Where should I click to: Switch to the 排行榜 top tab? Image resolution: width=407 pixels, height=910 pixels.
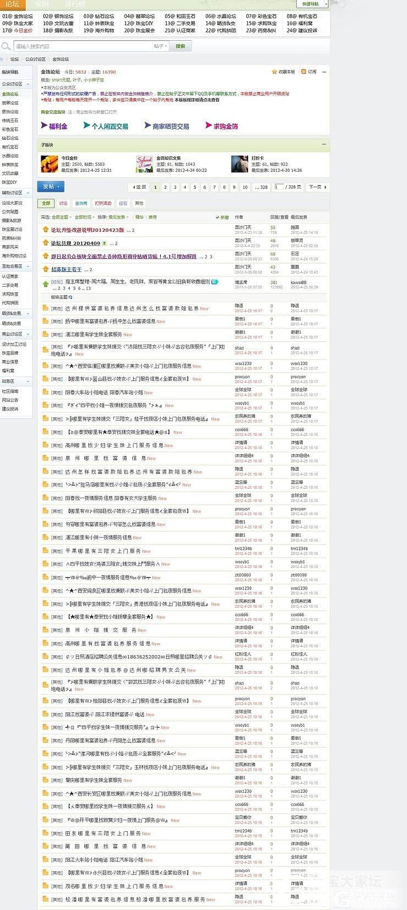click(x=75, y=4)
